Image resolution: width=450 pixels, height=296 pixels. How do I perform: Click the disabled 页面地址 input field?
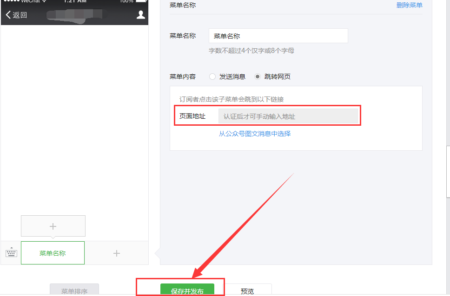pyautogui.click(x=288, y=116)
